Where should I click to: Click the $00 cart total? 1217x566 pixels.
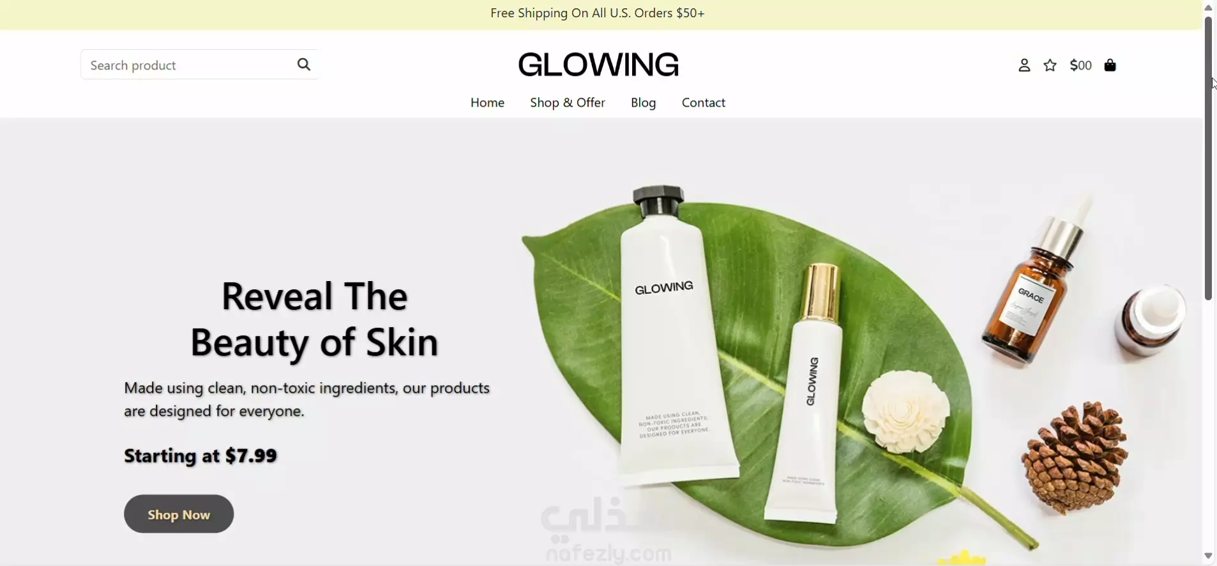[1081, 65]
